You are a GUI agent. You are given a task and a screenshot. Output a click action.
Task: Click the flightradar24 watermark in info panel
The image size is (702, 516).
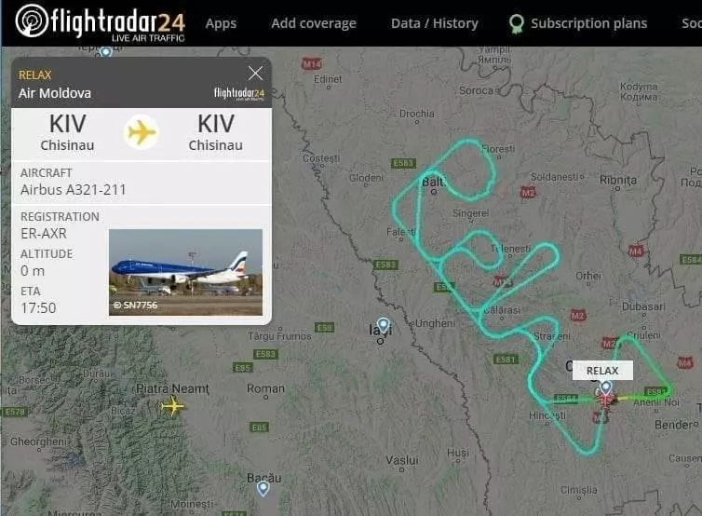point(238,93)
